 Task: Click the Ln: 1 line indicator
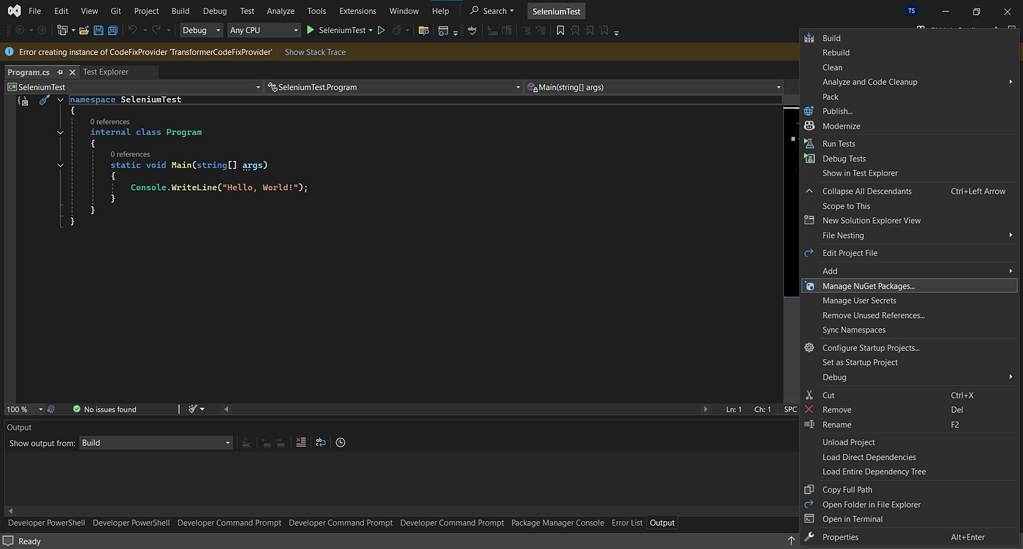coord(734,409)
